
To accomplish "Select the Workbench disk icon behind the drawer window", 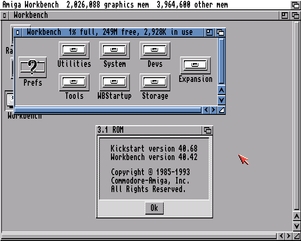I will (9, 101).
